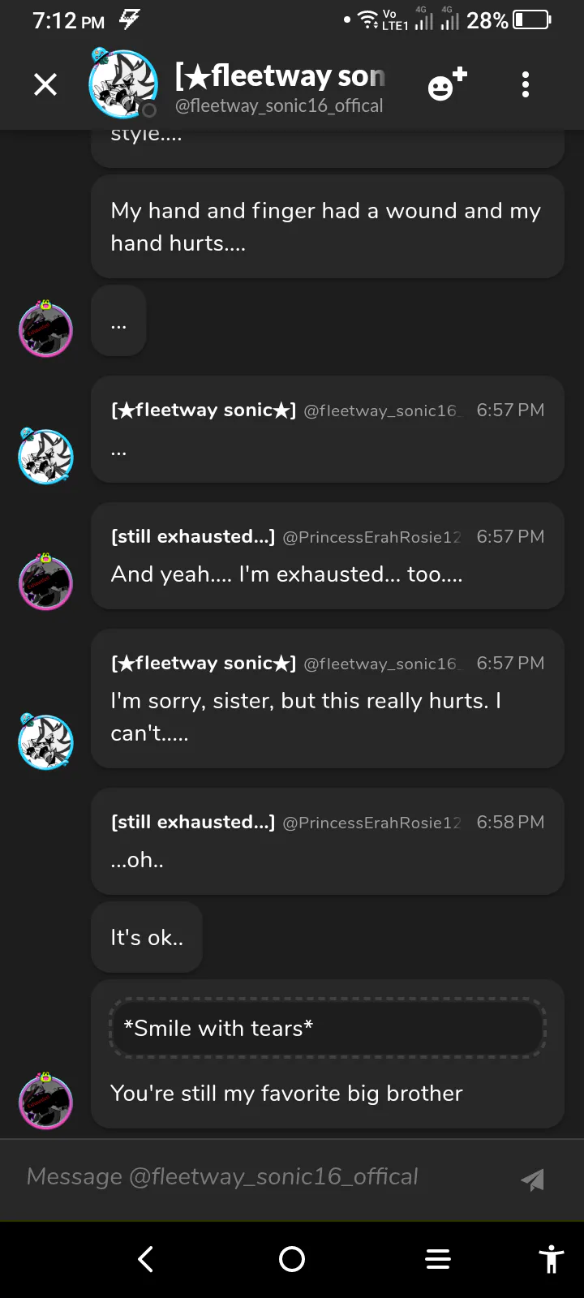
Task: Tap the Android back navigation arrow
Action: tap(146, 1259)
